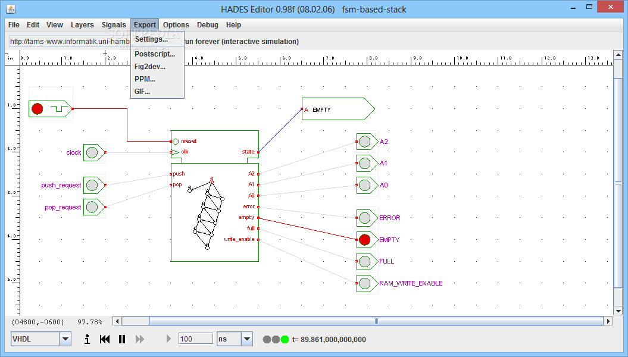Select the state graph symbol in FSM block

[x=207, y=213]
